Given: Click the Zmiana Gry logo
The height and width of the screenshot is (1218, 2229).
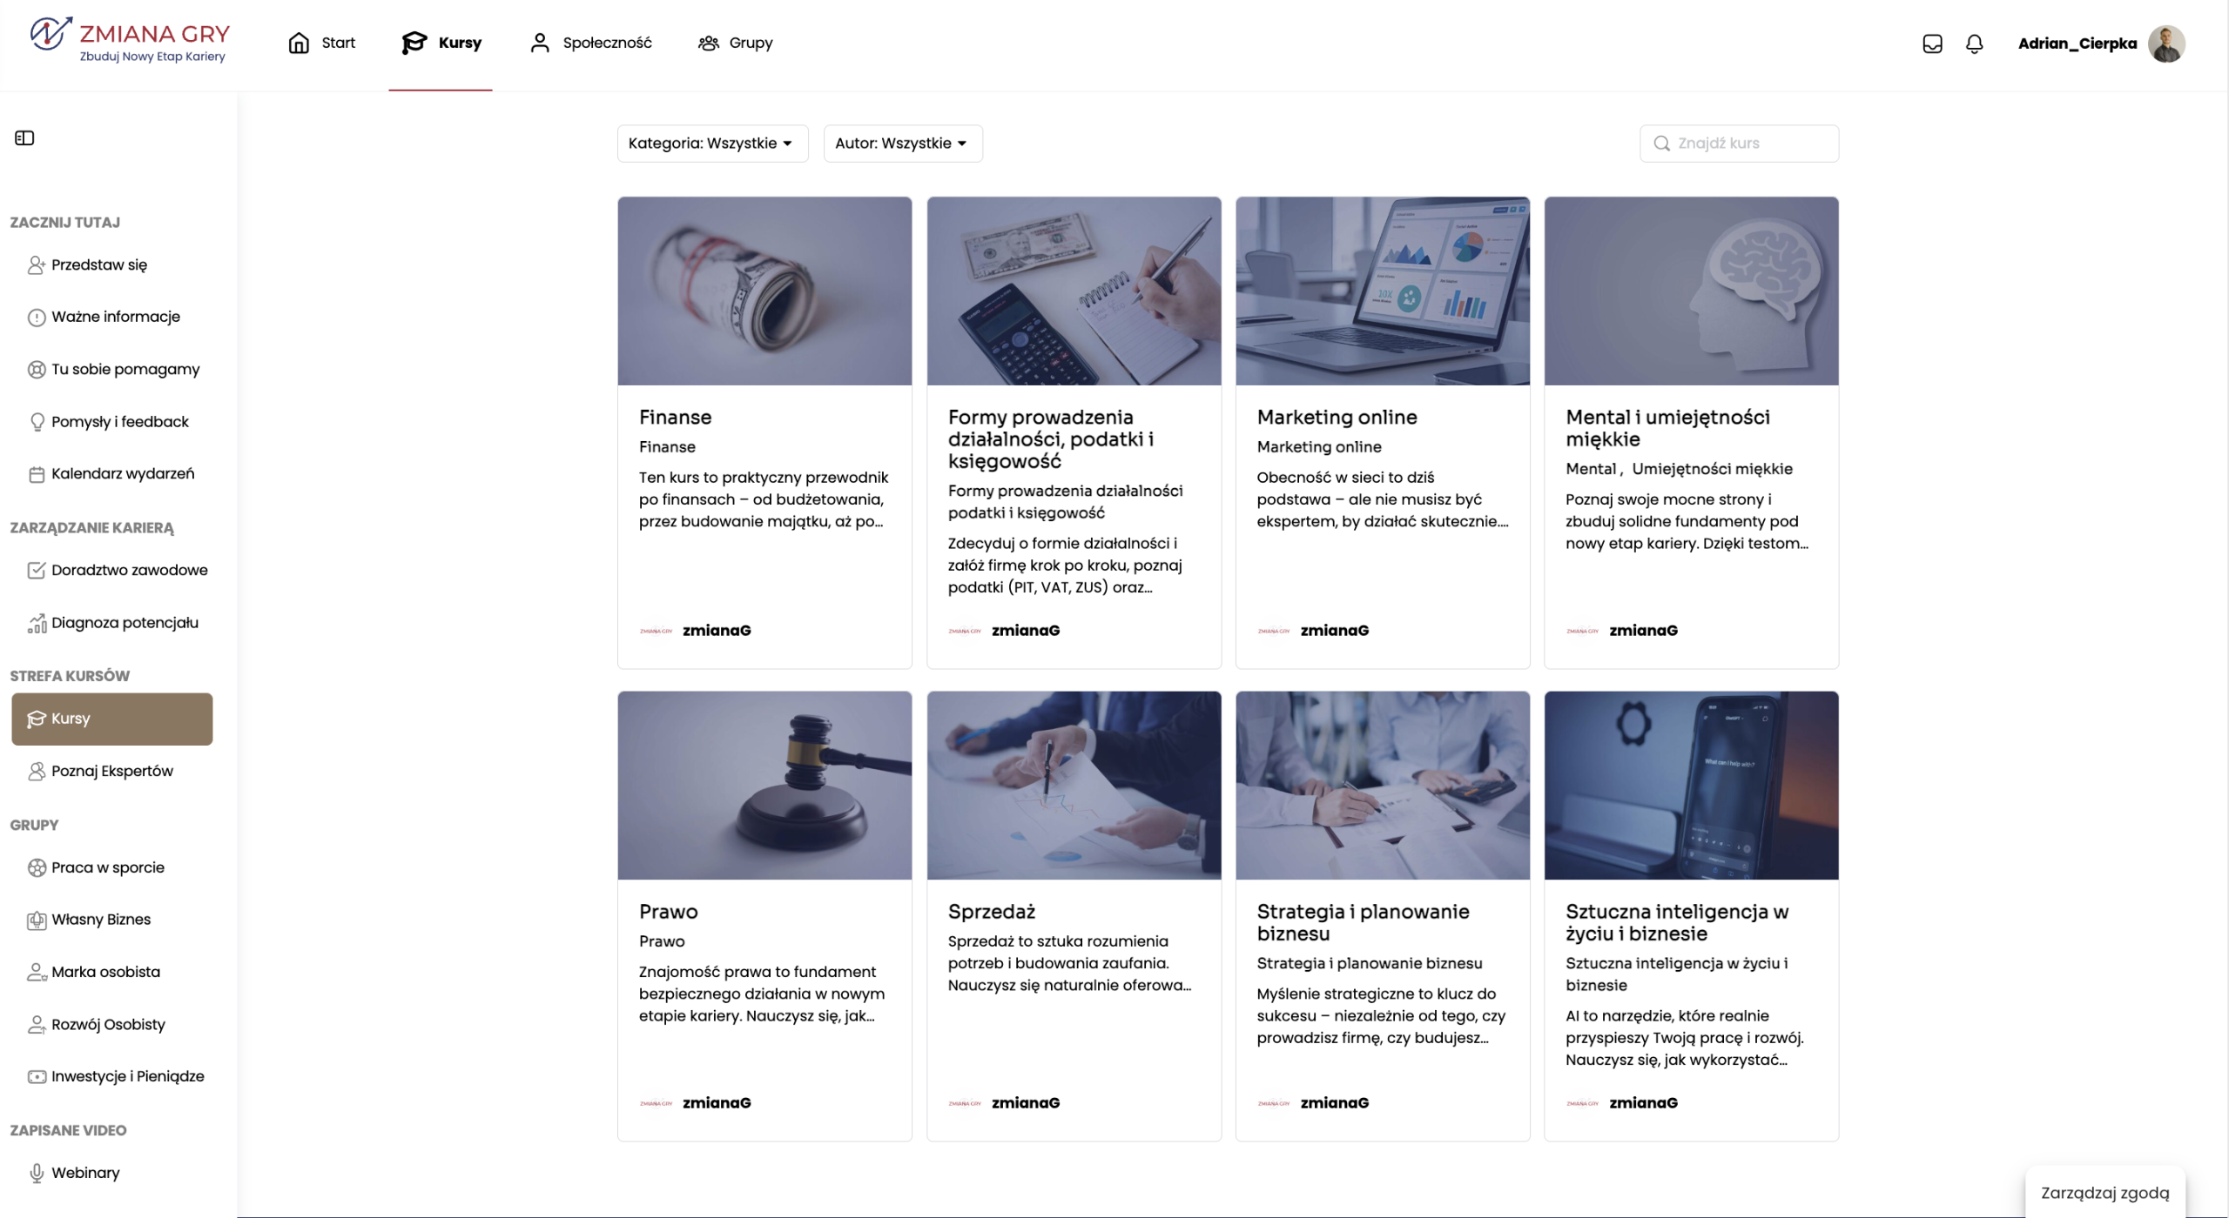Looking at the screenshot, I should click(x=131, y=42).
